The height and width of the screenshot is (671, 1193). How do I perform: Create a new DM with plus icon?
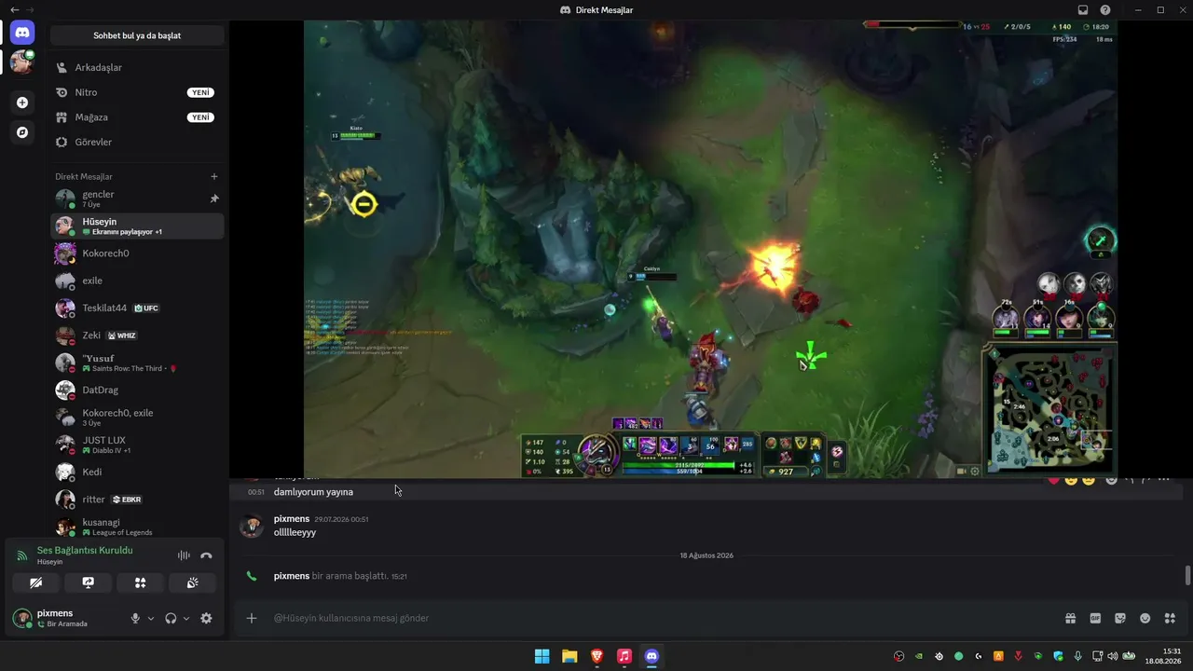214,176
